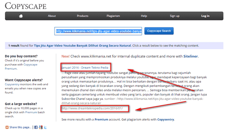Click 'Share this page...' link
This screenshot has height=133, width=230.
[x=20, y=127]
